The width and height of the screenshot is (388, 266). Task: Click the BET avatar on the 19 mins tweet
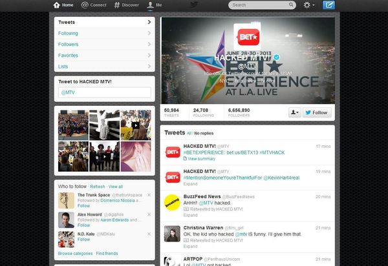(x=173, y=178)
